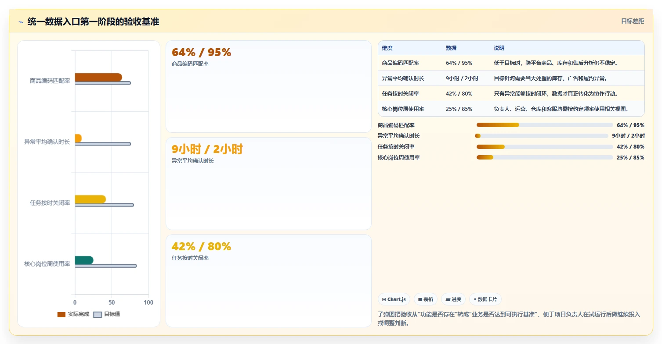Click the 数据 table column header
The image size is (662, 344).
coord(451,48)
